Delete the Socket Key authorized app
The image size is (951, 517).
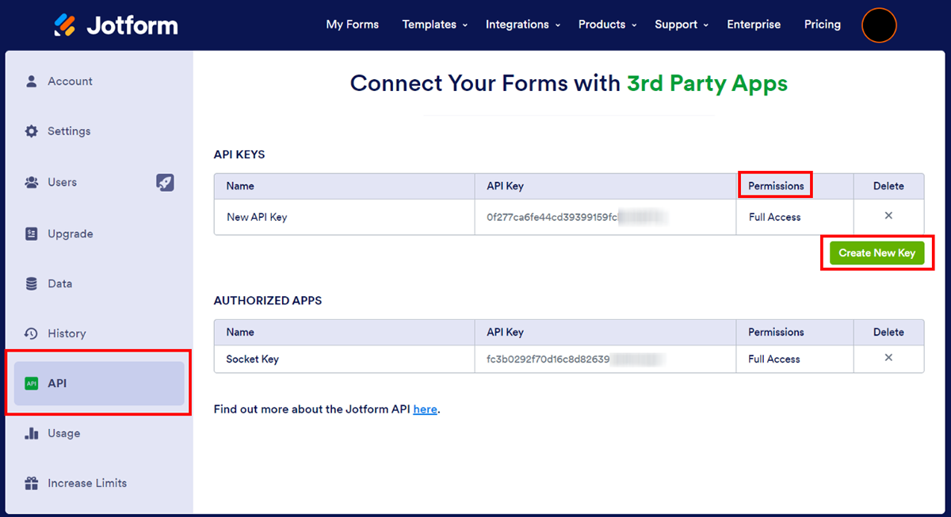pos(888,358)
